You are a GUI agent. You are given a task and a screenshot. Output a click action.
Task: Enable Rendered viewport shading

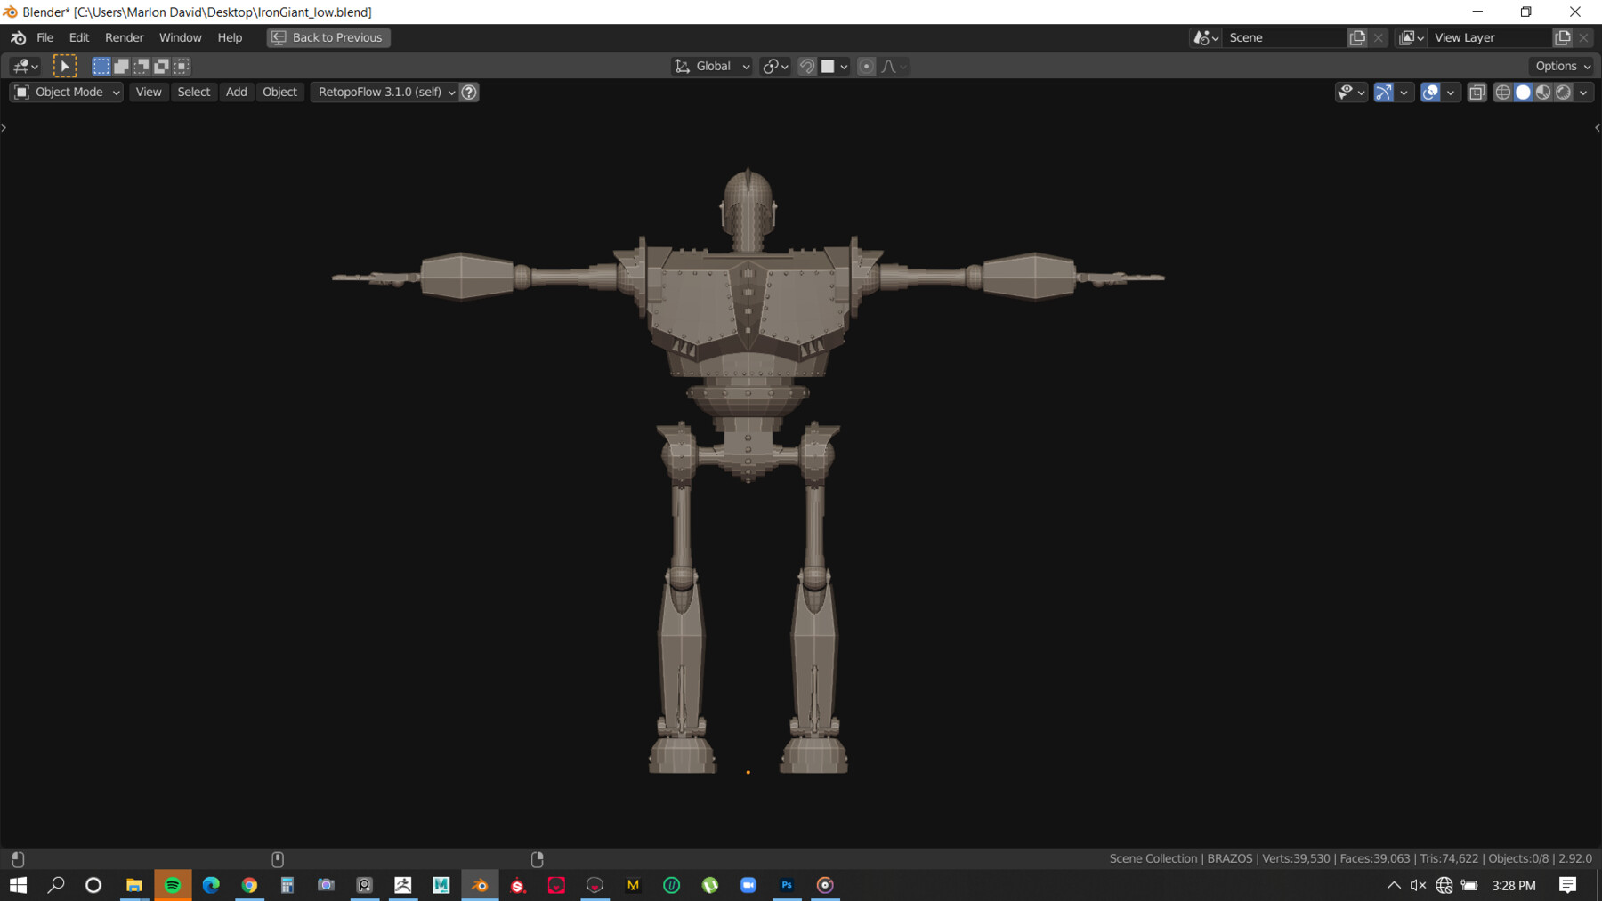1563,93
